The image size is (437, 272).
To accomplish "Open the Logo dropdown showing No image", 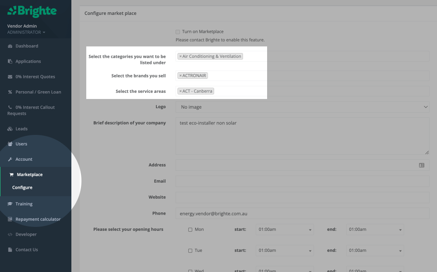I will [302, 107].
